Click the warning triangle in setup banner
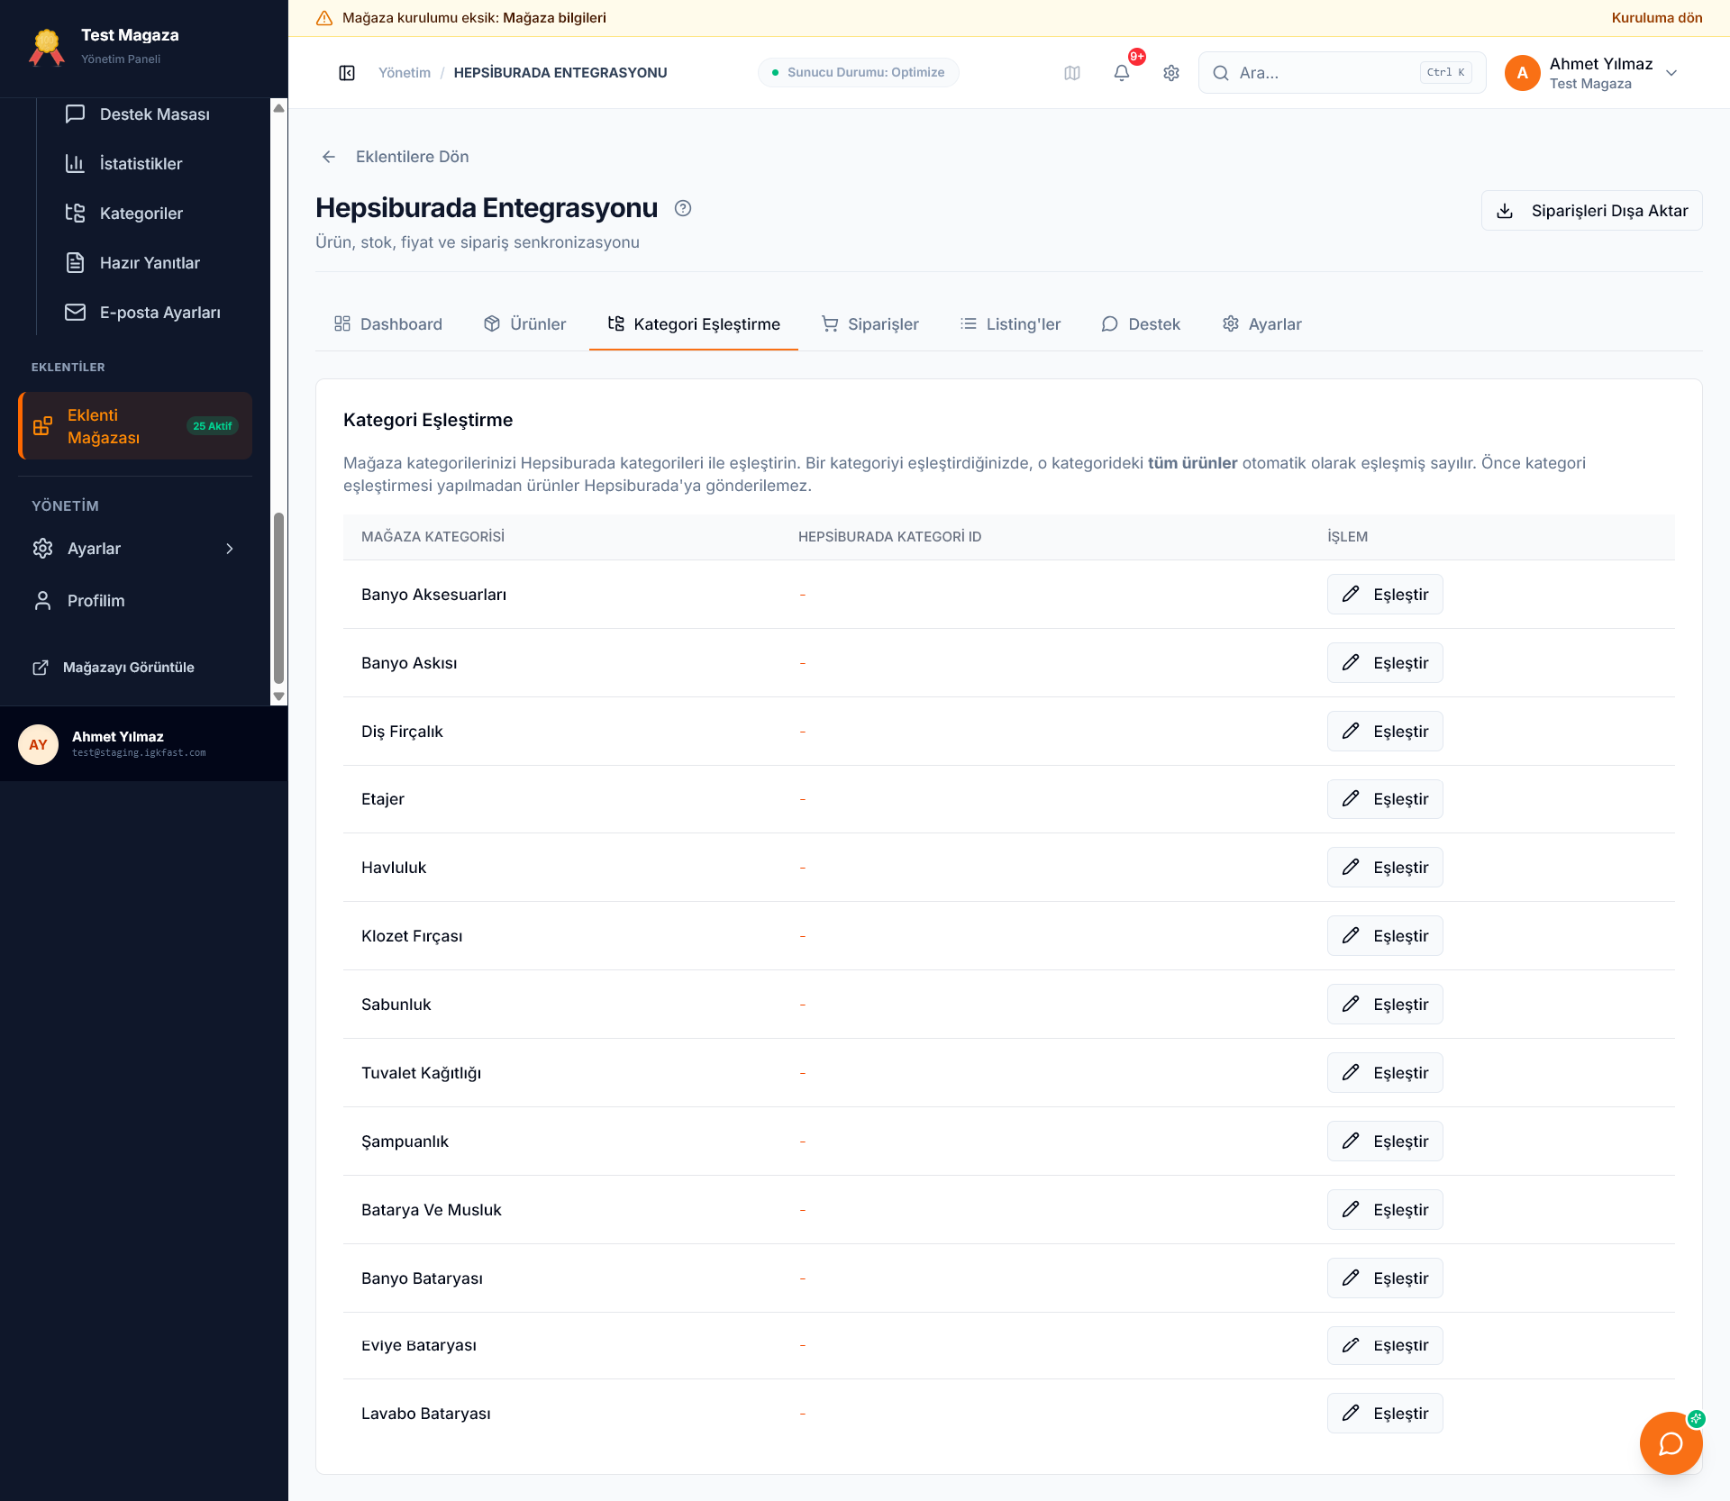Screen dimensions: 1730x1501 324,18
